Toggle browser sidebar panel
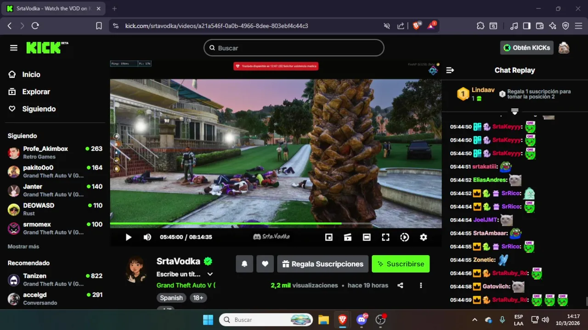 (527, 26)
